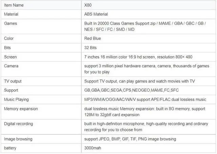Click the "Item Name" label cell
Viewport: 217px width, 154px height.
pyautogui.click(x=15, y=5)
